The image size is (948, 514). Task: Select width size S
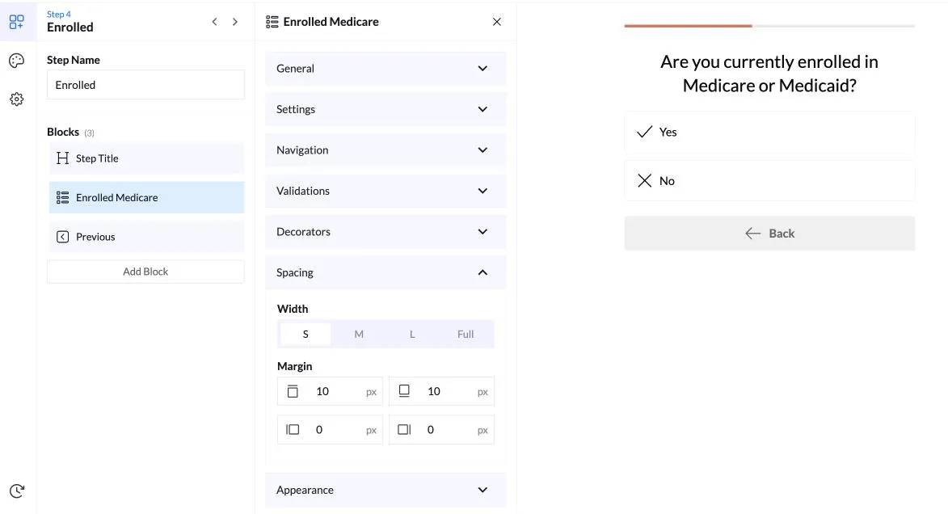[305, 334]
